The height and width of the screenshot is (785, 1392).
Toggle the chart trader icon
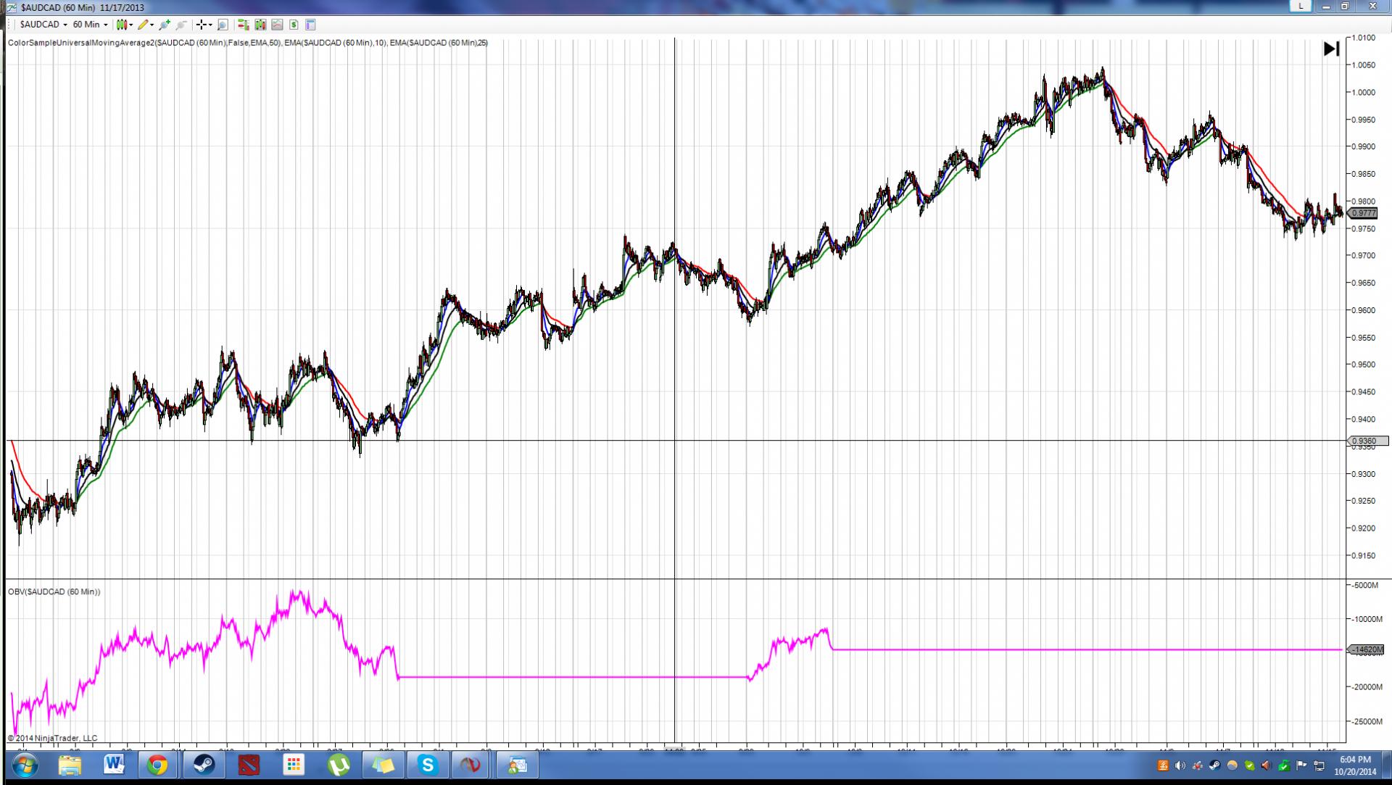coord(243,25)
